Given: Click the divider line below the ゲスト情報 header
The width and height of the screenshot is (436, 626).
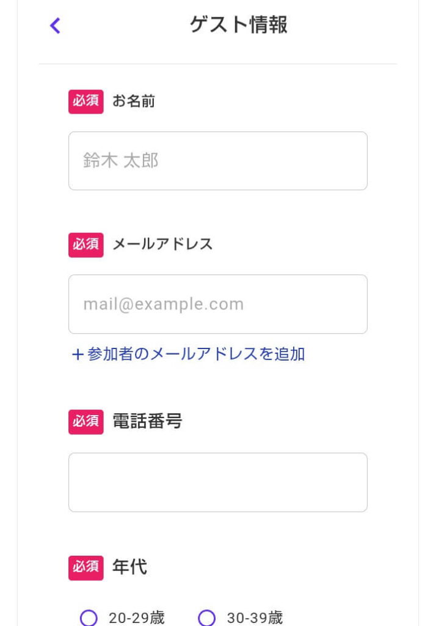Looking at the screenshot, I should coord(218,64).
